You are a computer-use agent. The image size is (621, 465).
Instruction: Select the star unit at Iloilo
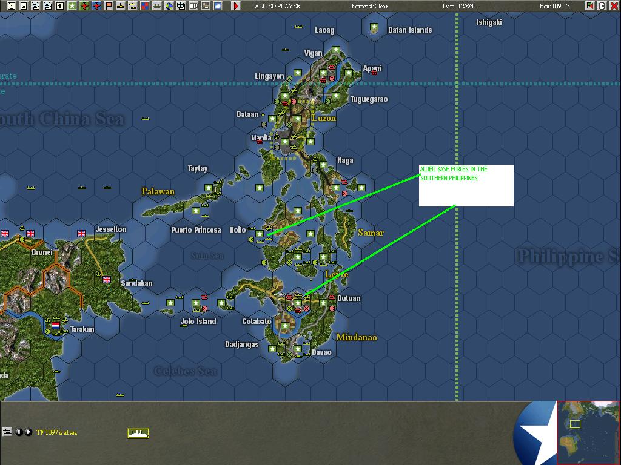260,234
